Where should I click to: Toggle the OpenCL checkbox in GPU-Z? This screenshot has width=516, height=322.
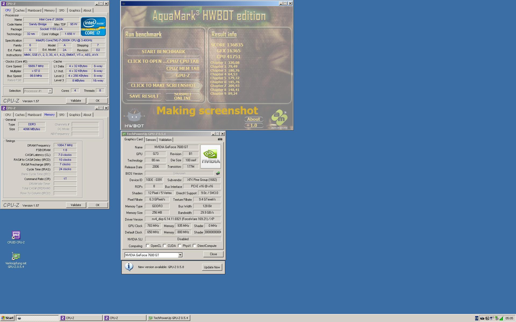[148, 246]
